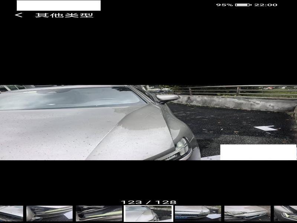The height and width of the screenshot is (223, 297).
Task: Open the rightmost partially visible thumbnail
Action: pos(285,214)
